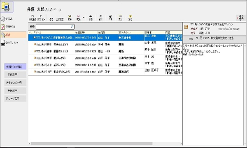Screen dimensions: 247x148
Task: Open the phone/fax icon sidebar item
Action: (9, 43)
